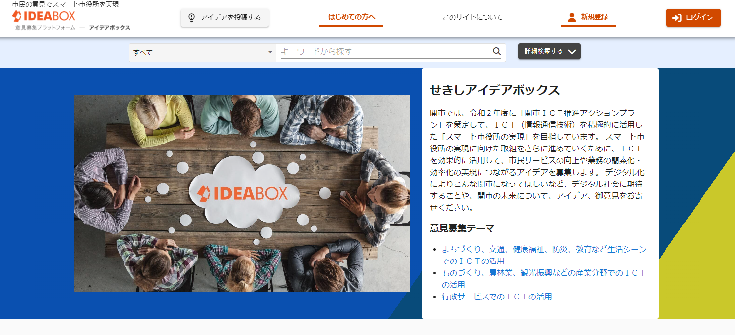
Task: Click the chevron on 詳細検索する button
Action: [x=572, y=52]
